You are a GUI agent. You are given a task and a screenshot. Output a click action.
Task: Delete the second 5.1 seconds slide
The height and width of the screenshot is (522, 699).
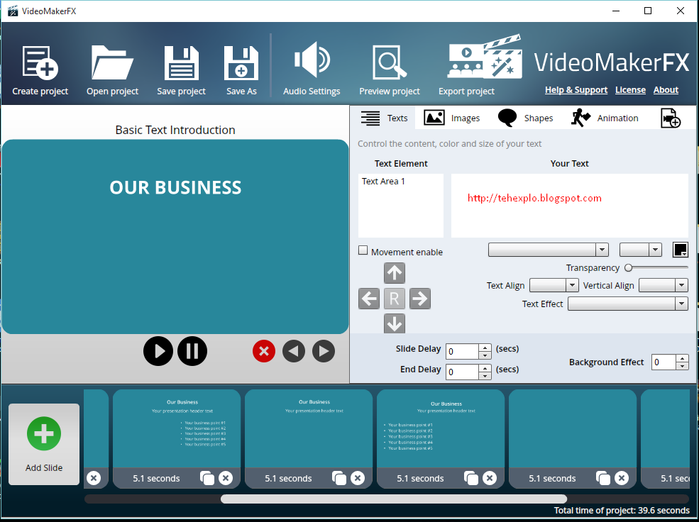click(358, 478)
